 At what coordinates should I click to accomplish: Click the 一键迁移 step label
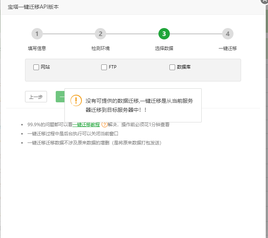pyautogui.click(x=228, y=49)
